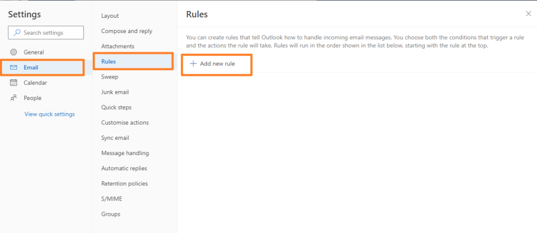Open Quick steps settings
537x233 pixels.
[x=116, y=107]
